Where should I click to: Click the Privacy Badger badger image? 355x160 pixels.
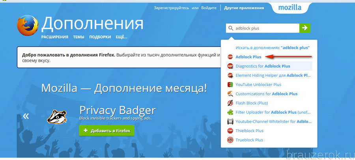click(x=57, y=117)
